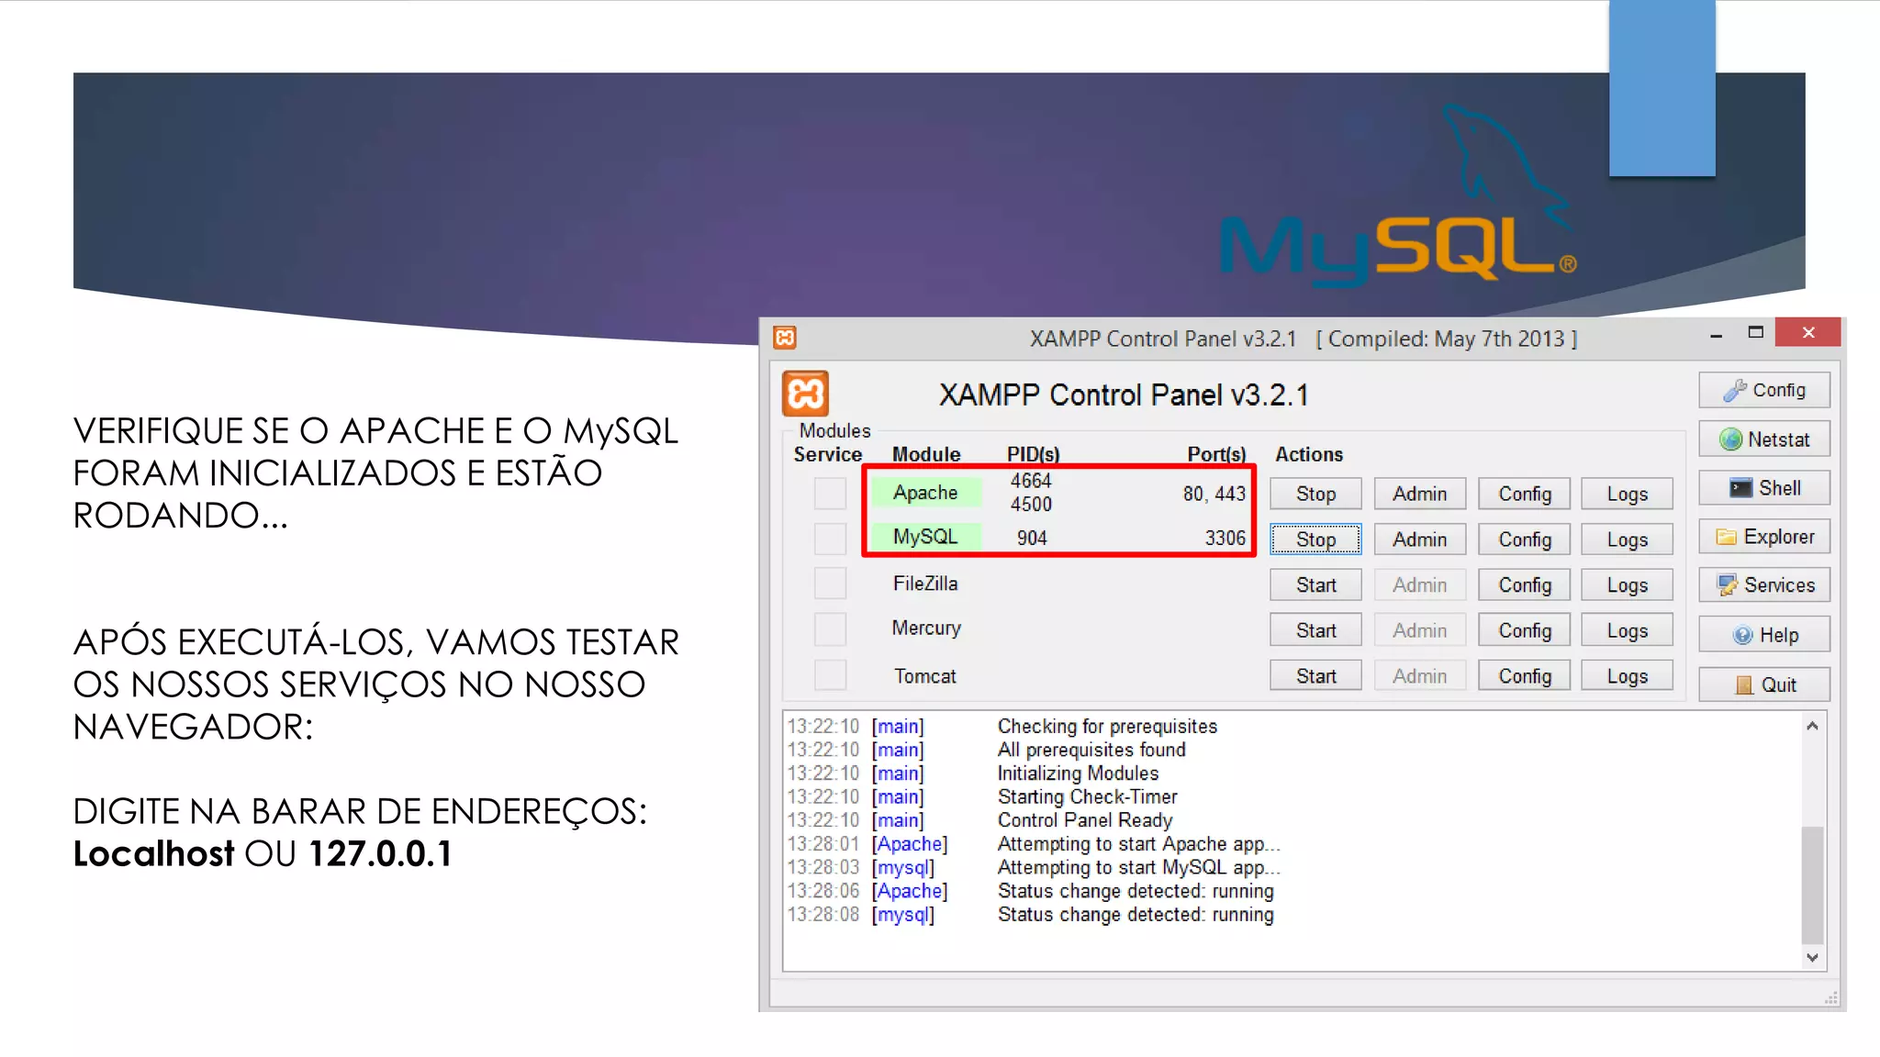Click the large orange XAMPP logo

pos(805,395)
